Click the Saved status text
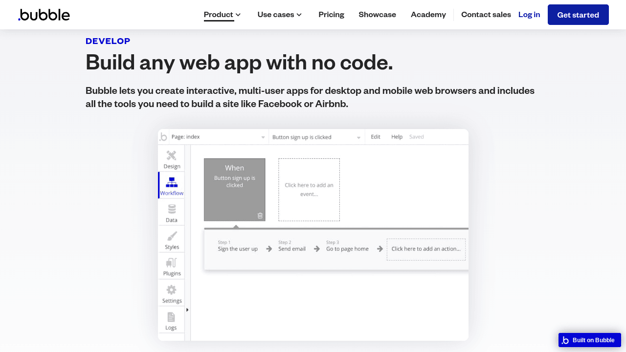 (x=417, y=137)
